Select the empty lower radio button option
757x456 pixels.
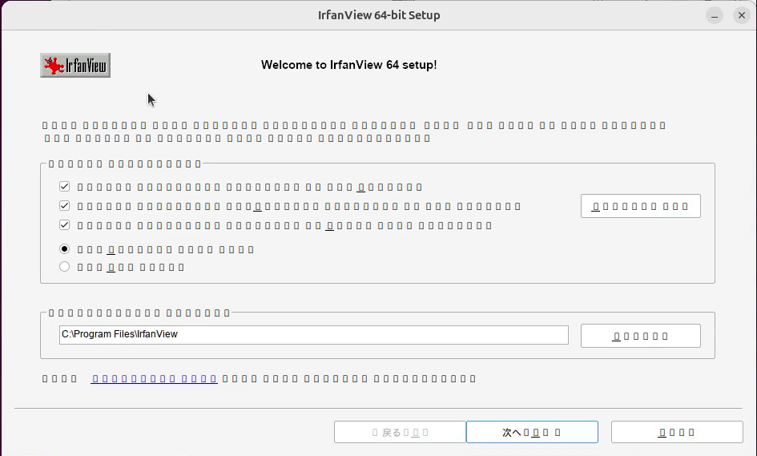point(64,267)
